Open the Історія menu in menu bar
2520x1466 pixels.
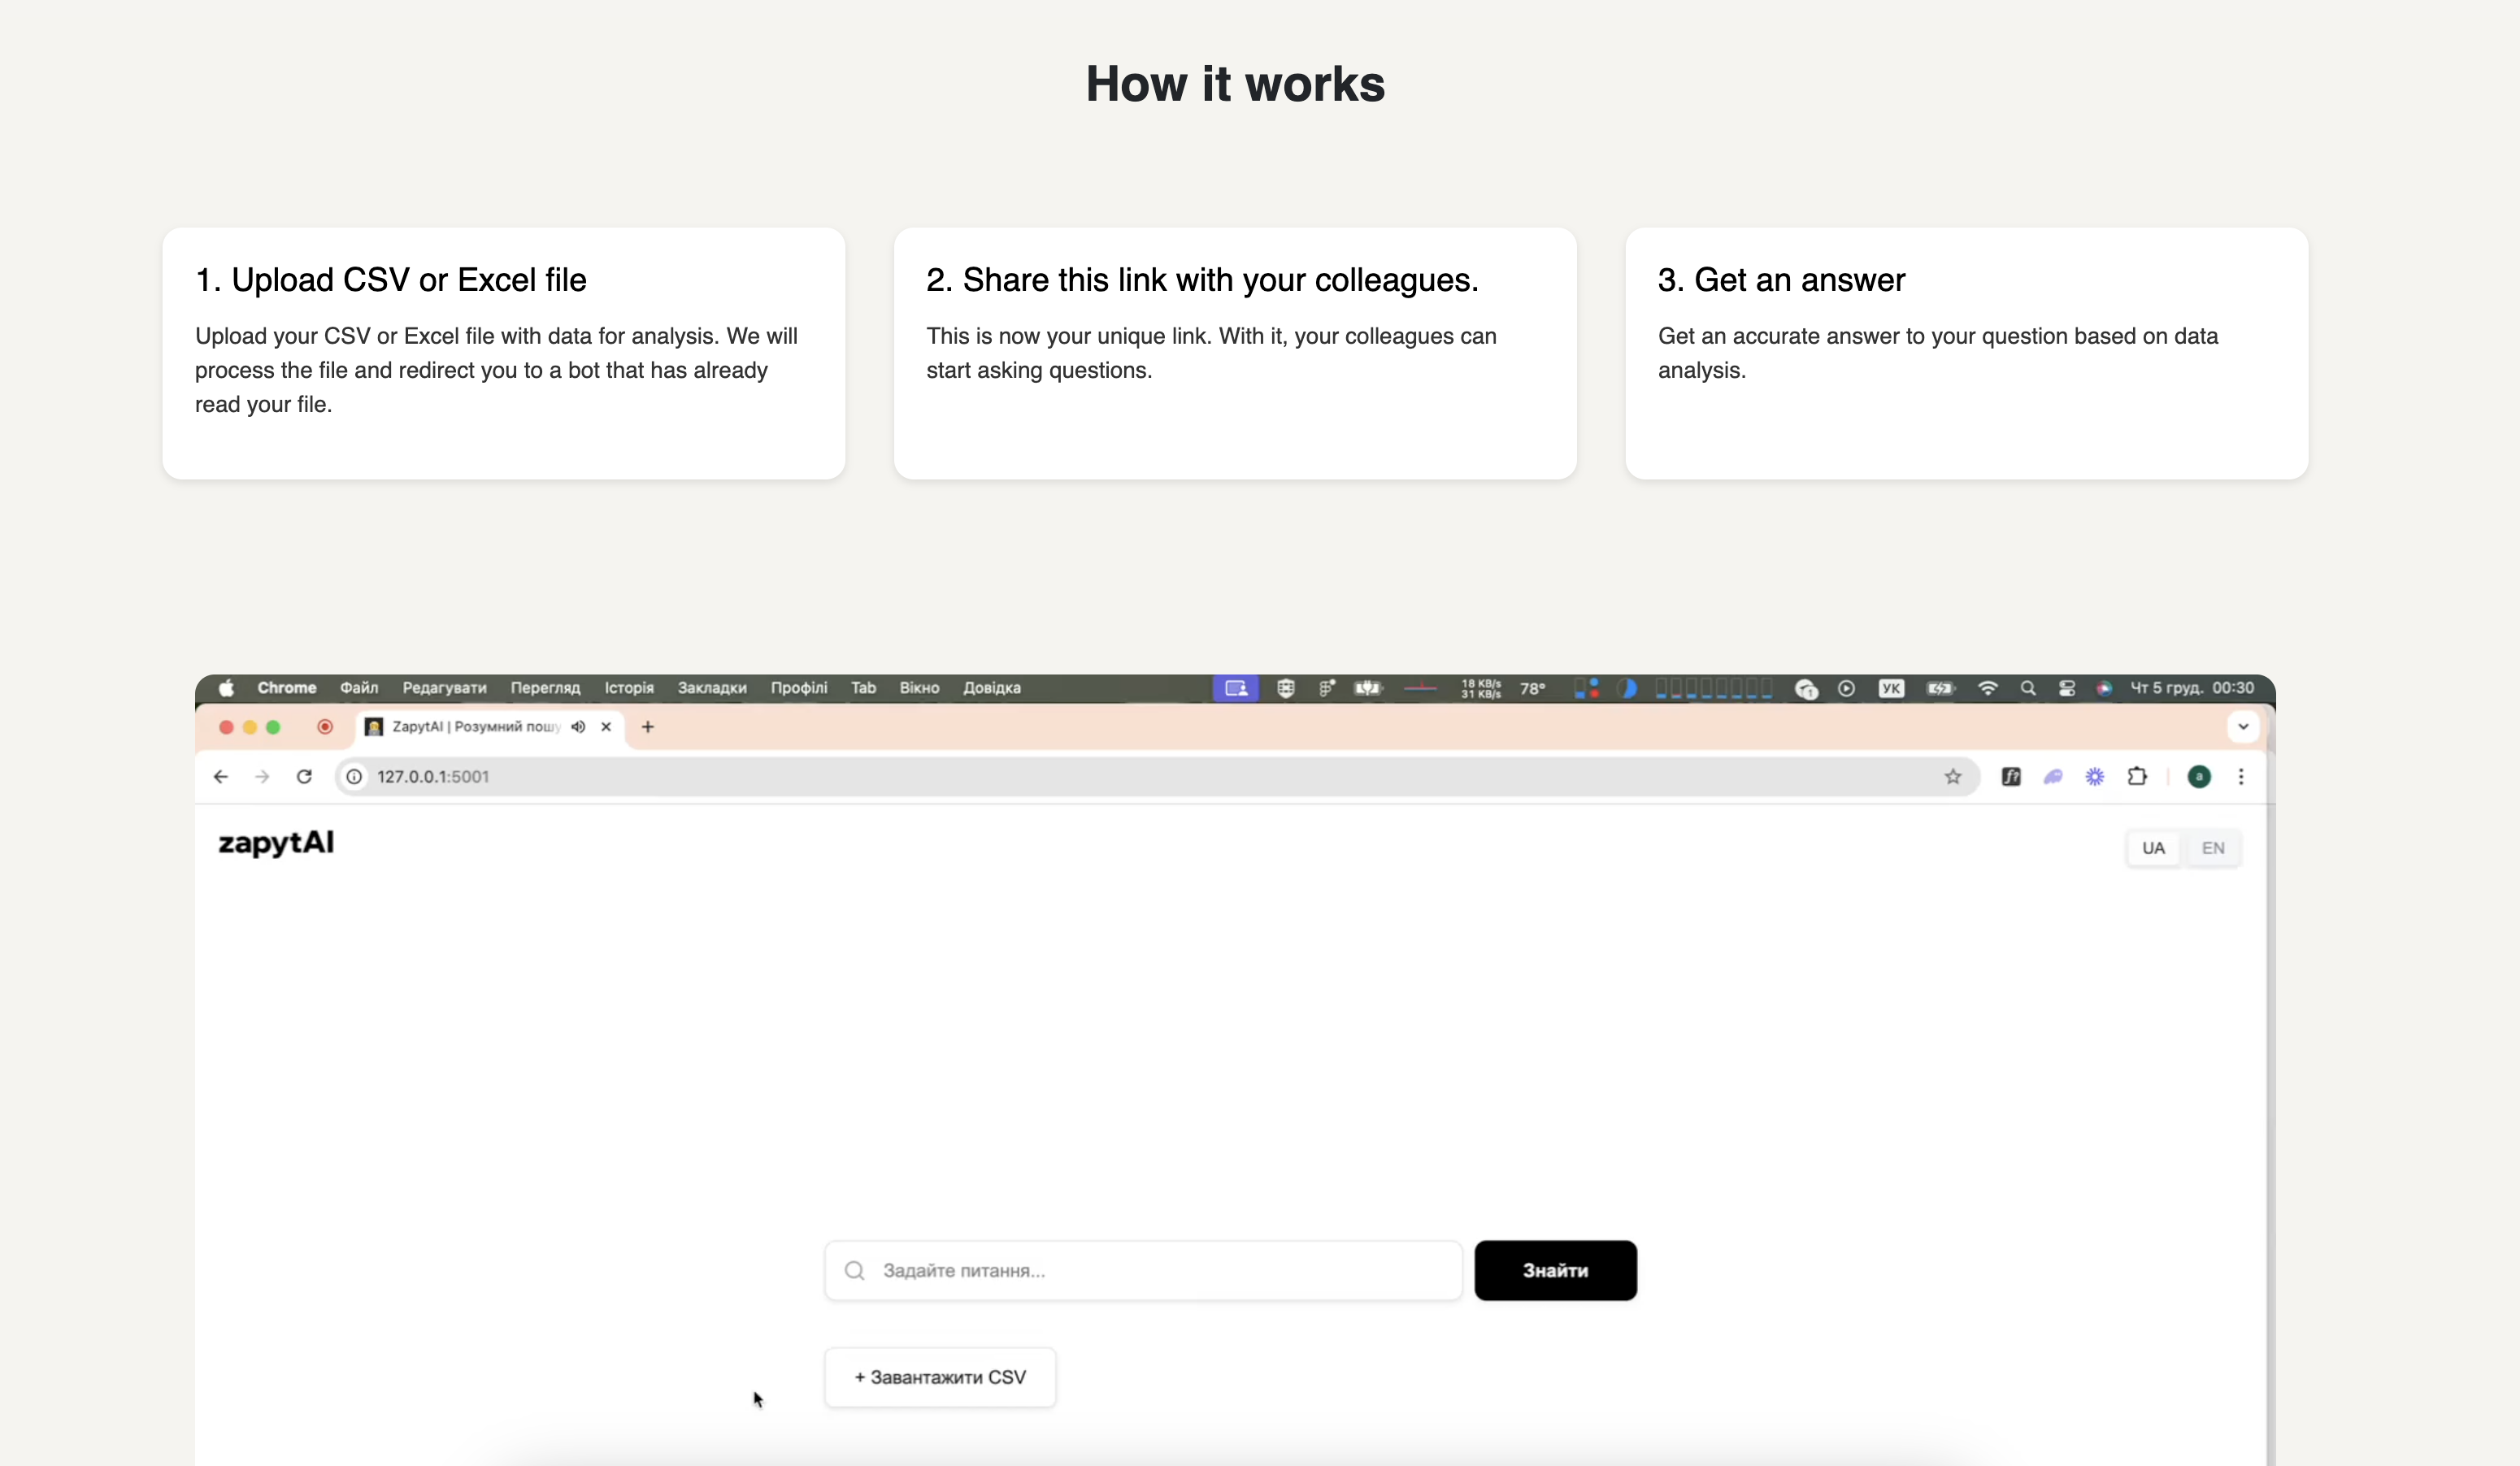coord(628,688)
